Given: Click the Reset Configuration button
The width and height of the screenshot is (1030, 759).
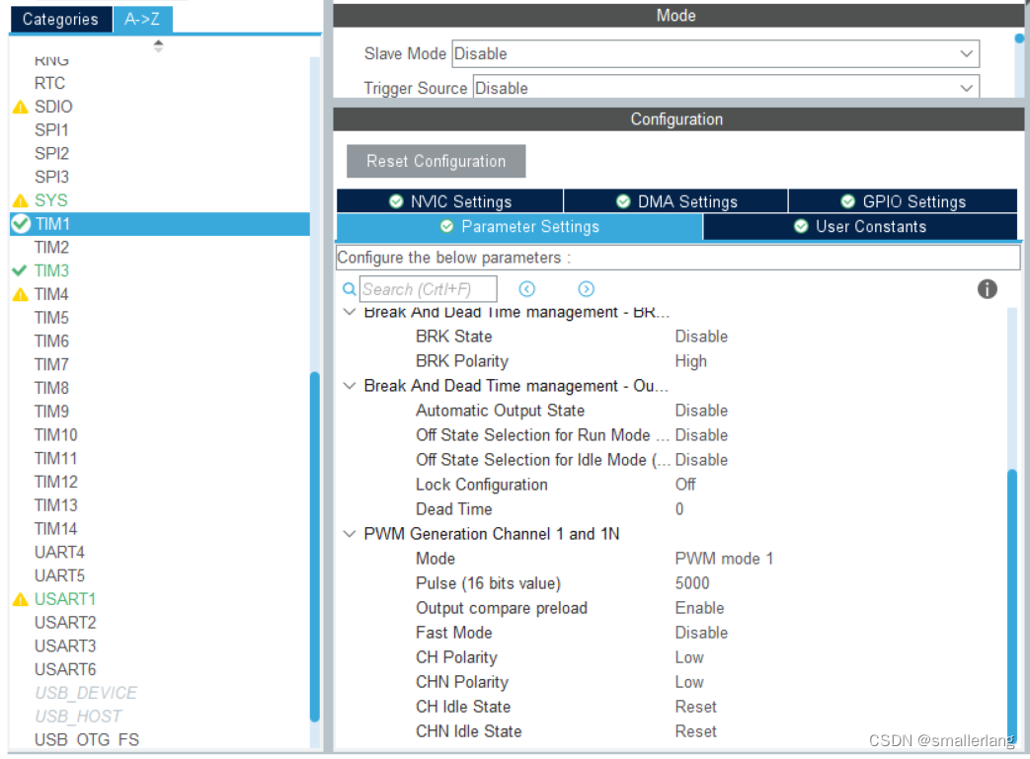Looking at the screenshot, I should (x=436, y=162).
